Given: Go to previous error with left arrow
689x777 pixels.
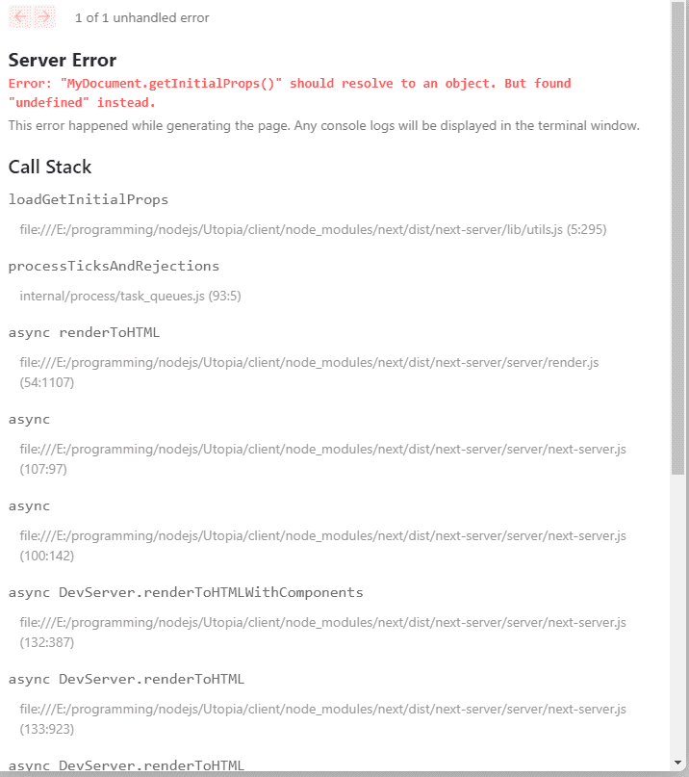Looking at the screenshot, I should tap(20, 16).
